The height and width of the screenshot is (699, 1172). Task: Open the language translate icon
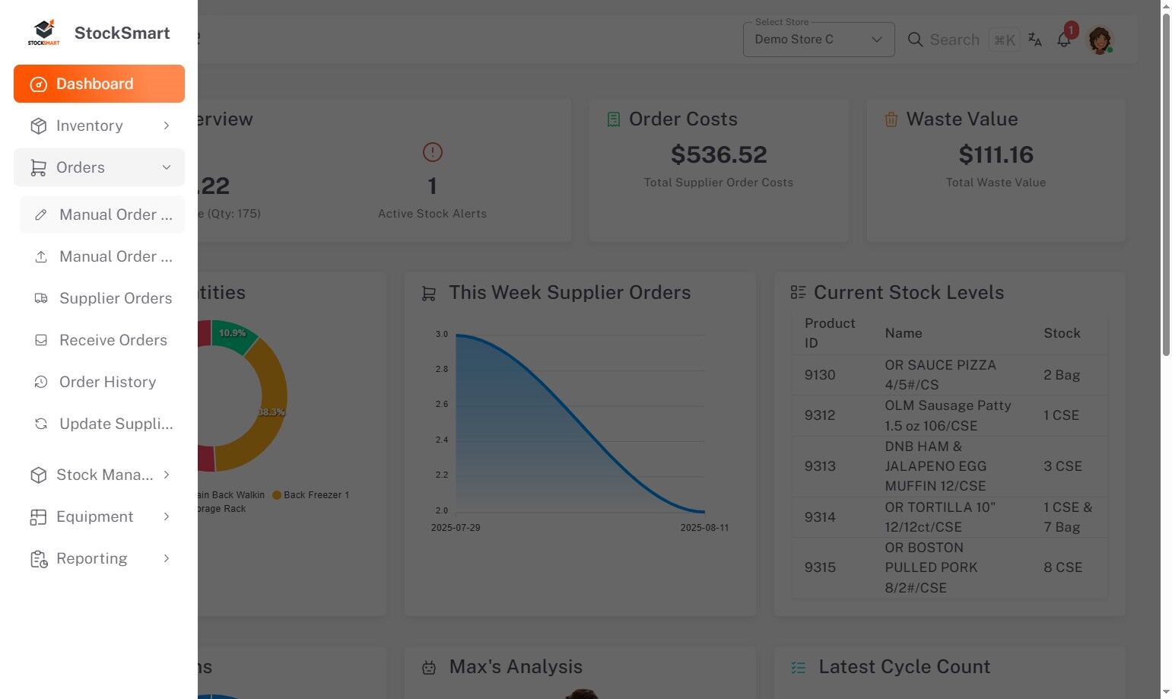(x=1035, y=40)
